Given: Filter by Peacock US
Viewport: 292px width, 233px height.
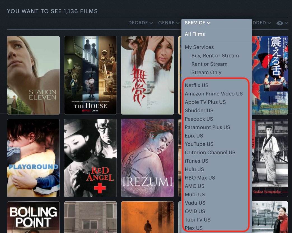Looking at the screenshot, I should 199,119.
